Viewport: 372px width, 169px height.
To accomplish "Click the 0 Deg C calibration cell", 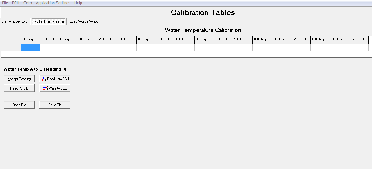I will [69, 47].
